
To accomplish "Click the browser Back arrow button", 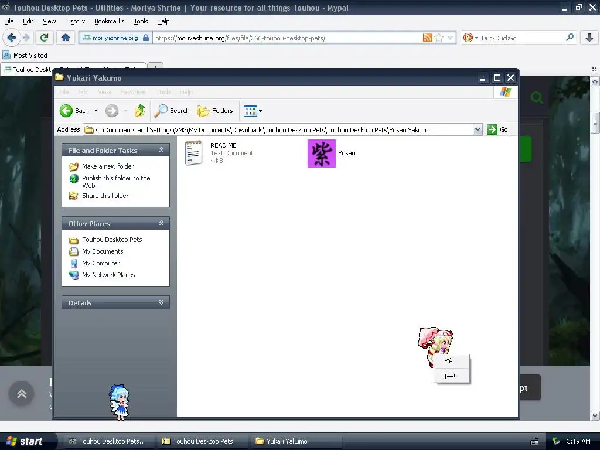I will [12, 37].
